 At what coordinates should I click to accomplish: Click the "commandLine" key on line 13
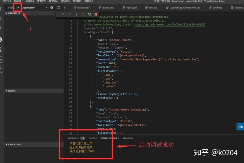coord(106,59)
